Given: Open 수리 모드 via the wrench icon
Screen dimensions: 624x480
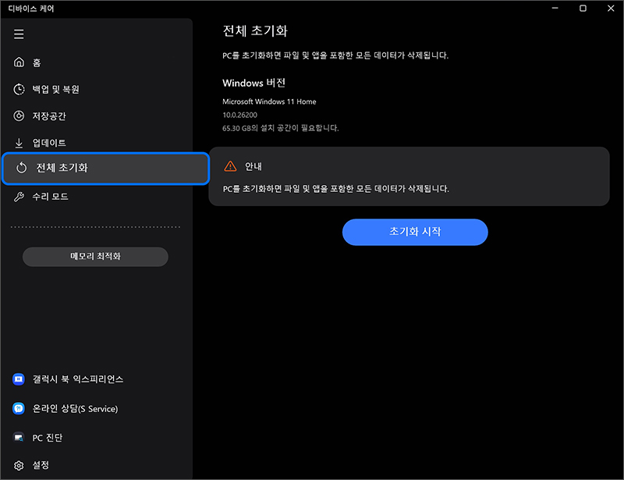Looking at the screenshot, I should [x=19, y=197].
